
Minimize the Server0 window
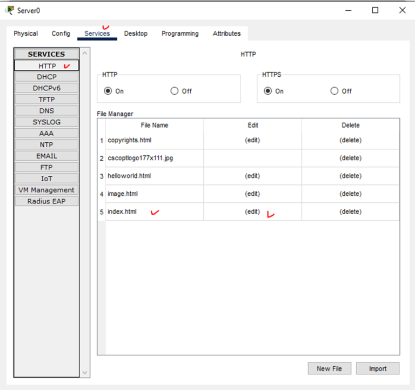tap(349, 10)
